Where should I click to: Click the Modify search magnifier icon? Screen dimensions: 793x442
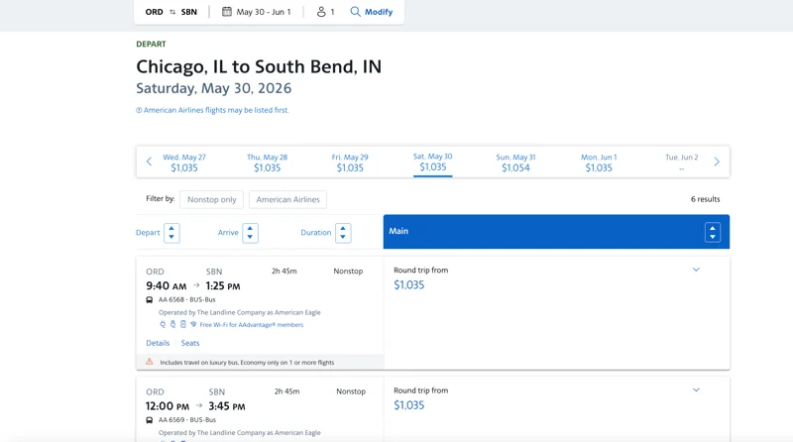tap(355, 12)
